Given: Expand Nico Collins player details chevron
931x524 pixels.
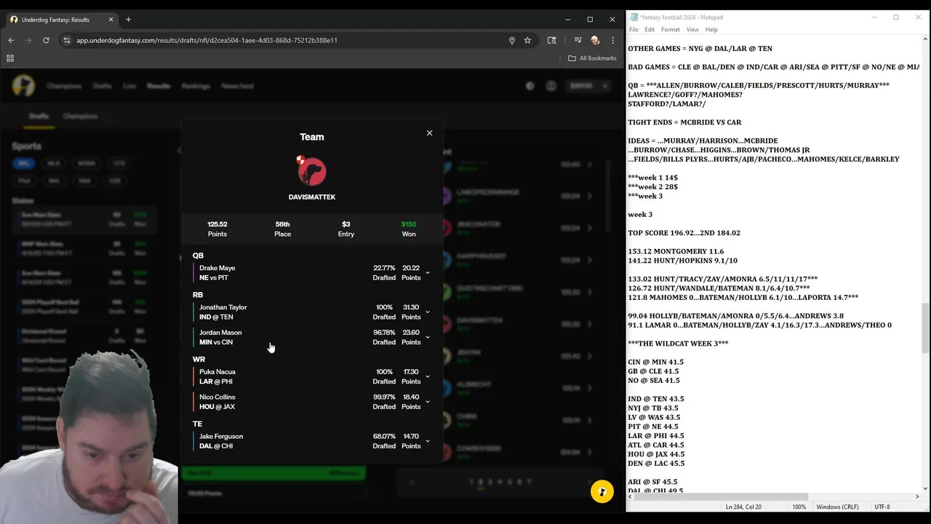Looking at the screenshot, I should click(427, 402).
